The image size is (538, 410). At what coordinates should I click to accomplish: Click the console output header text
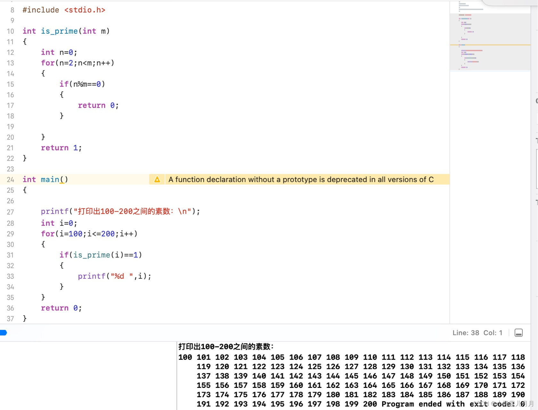coord(226,347)
